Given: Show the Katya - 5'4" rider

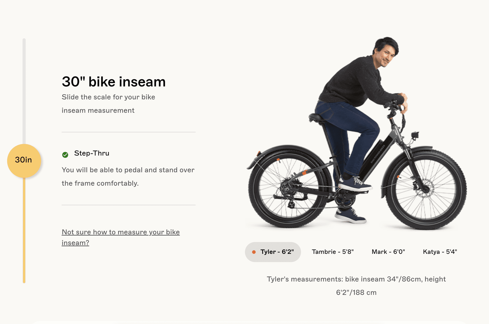Looking at the screenshot, I should (440, 252).
